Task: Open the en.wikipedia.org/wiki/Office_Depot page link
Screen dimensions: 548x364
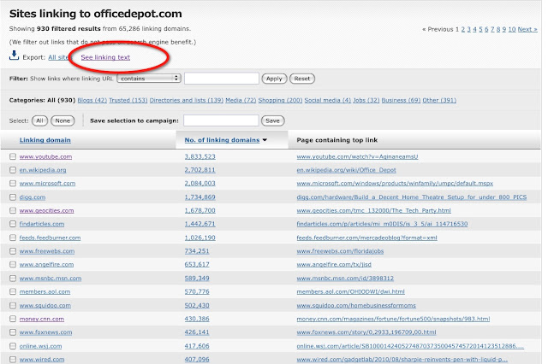Action: coord(346,170)
